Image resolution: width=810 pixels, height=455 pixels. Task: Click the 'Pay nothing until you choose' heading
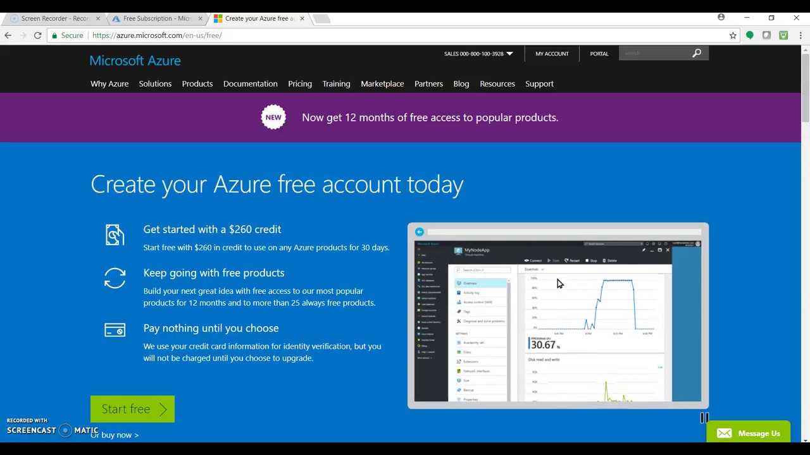pyautogui.click(x=211, y=328)
